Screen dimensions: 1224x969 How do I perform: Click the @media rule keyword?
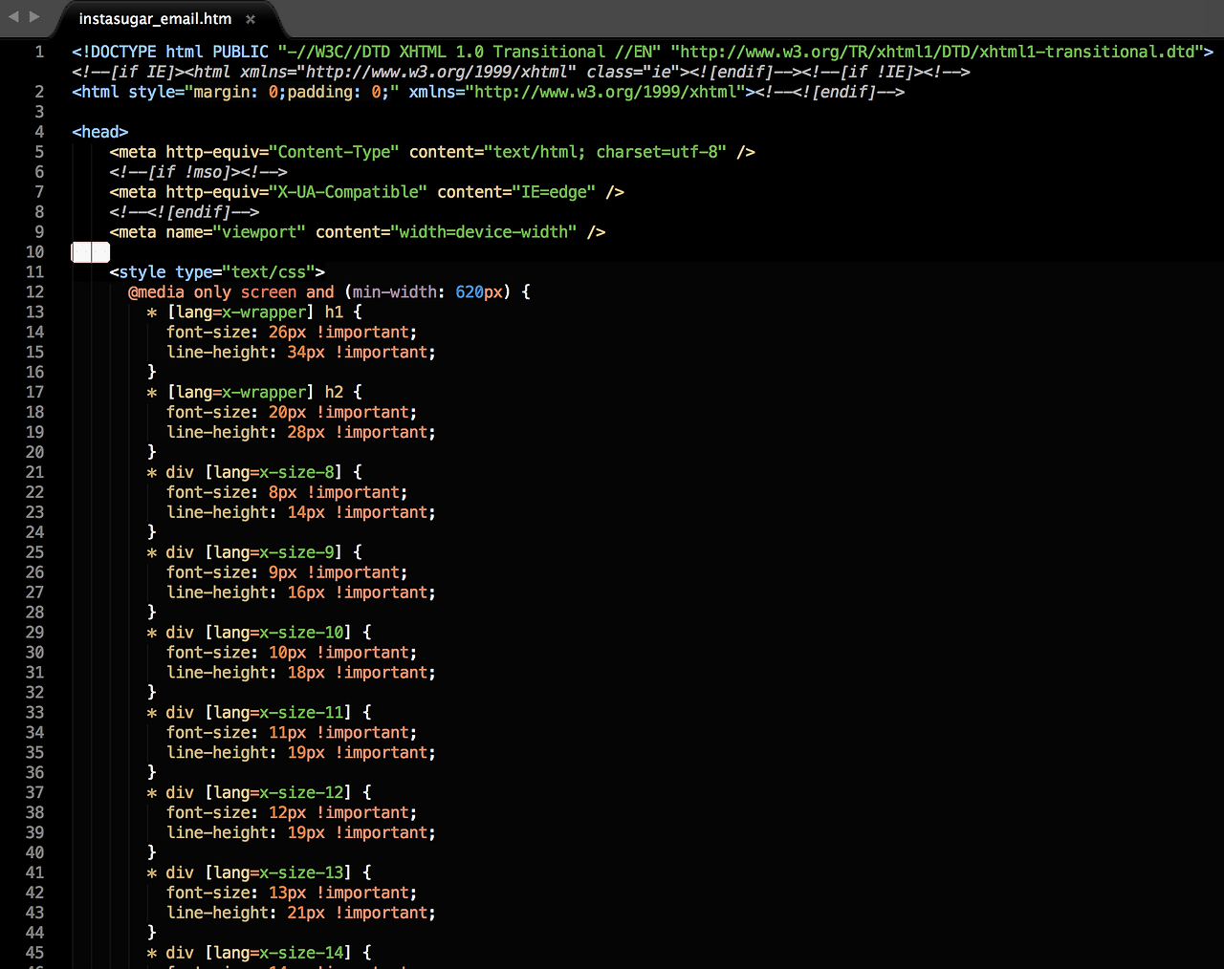pos(156,292)
